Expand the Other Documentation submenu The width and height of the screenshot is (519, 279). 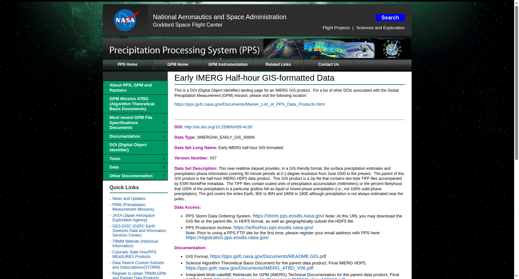[135, 176]
